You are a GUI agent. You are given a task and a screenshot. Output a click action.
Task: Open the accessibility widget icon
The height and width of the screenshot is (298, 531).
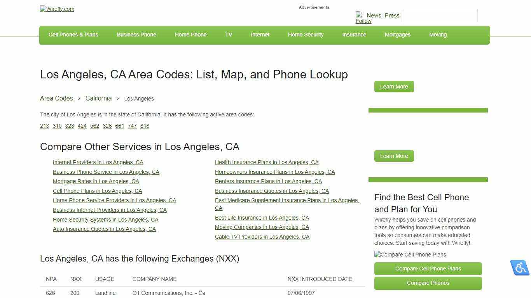(520, 268)
